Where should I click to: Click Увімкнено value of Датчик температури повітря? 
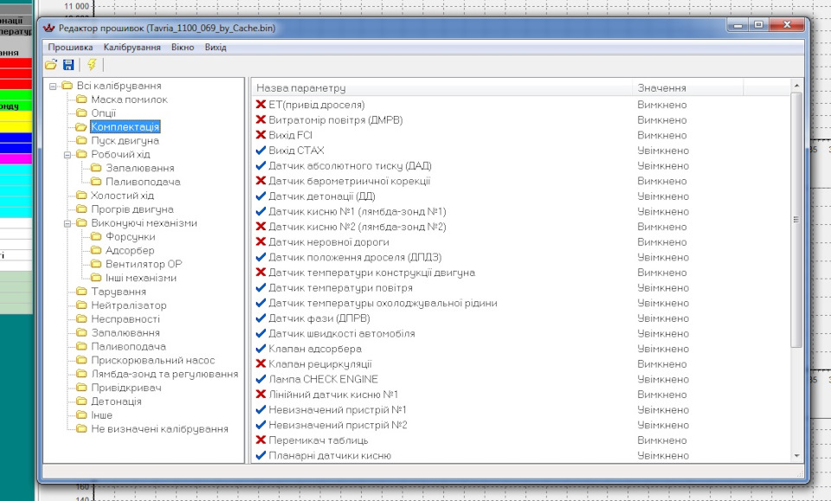[663, 287]
